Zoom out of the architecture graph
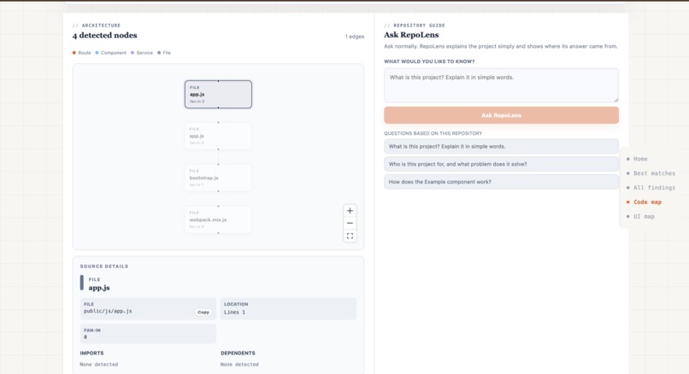689x374 pixels. click(x=350, y=223)
